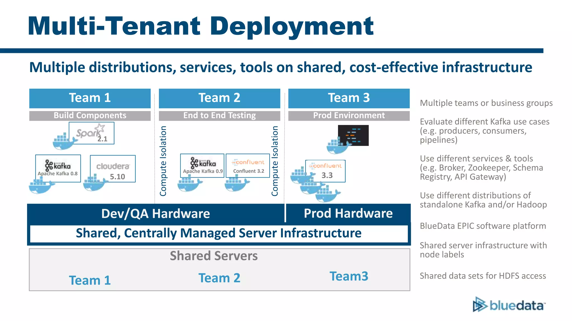This screenshot has height=321, width=572.
Task: Click the Confluent 3.2 logo box
Action: point(248,166)
